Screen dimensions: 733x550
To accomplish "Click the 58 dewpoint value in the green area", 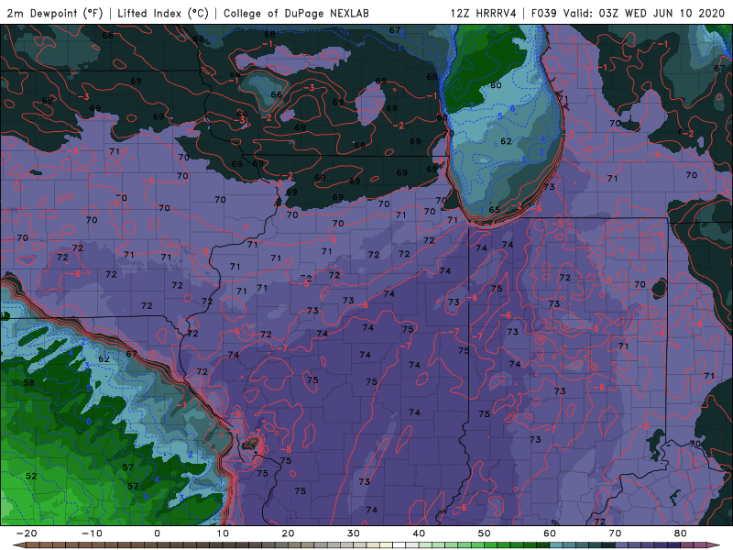I will [29, 382].
